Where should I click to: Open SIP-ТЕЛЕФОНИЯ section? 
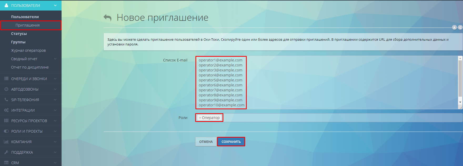[31, 100]
